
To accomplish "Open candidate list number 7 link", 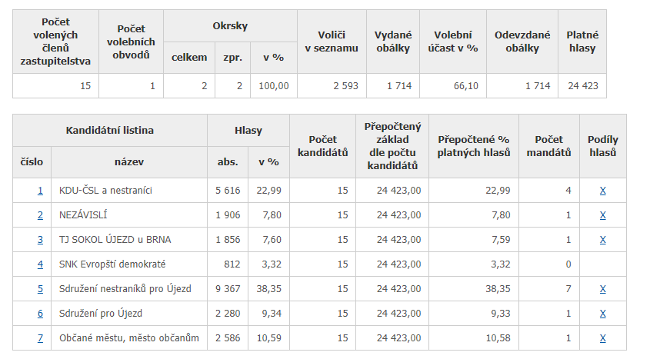I will click(40, 338).
